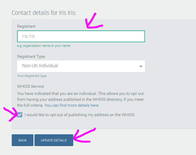Click the Registrant Type field label
Image resolution: width=196 pixels, height=155 pixels.
31,56
